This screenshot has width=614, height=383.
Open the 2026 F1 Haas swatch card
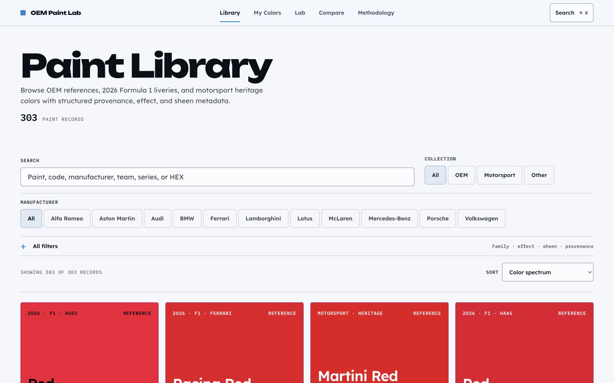pyautogui.click(x=524, y=343)
